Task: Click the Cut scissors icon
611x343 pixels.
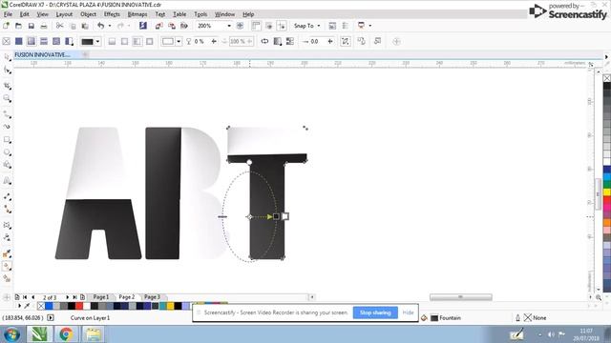Action: pyautogui.click(x=59, y=26)
